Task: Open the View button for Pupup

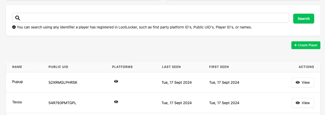Action: click(x=303, y=82)
